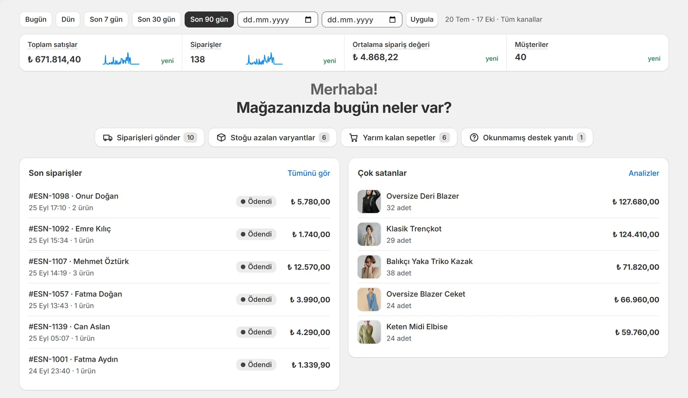Choose the Son 30 gün range
Screen dimensions: 688x398
click(156, 20)
